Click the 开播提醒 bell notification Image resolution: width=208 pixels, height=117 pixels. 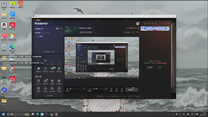pos(130,28)
